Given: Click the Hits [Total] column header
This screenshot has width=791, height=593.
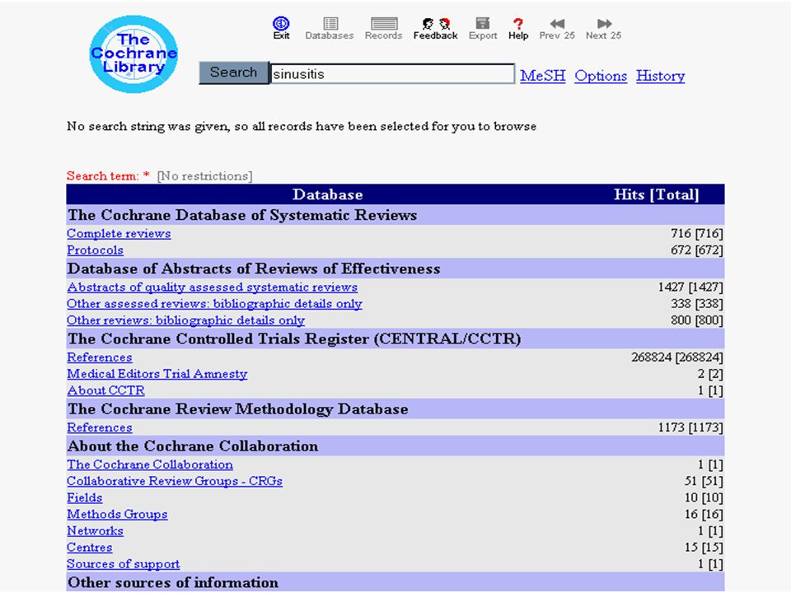Looking at the screenshot, I should tap(657, 194).
